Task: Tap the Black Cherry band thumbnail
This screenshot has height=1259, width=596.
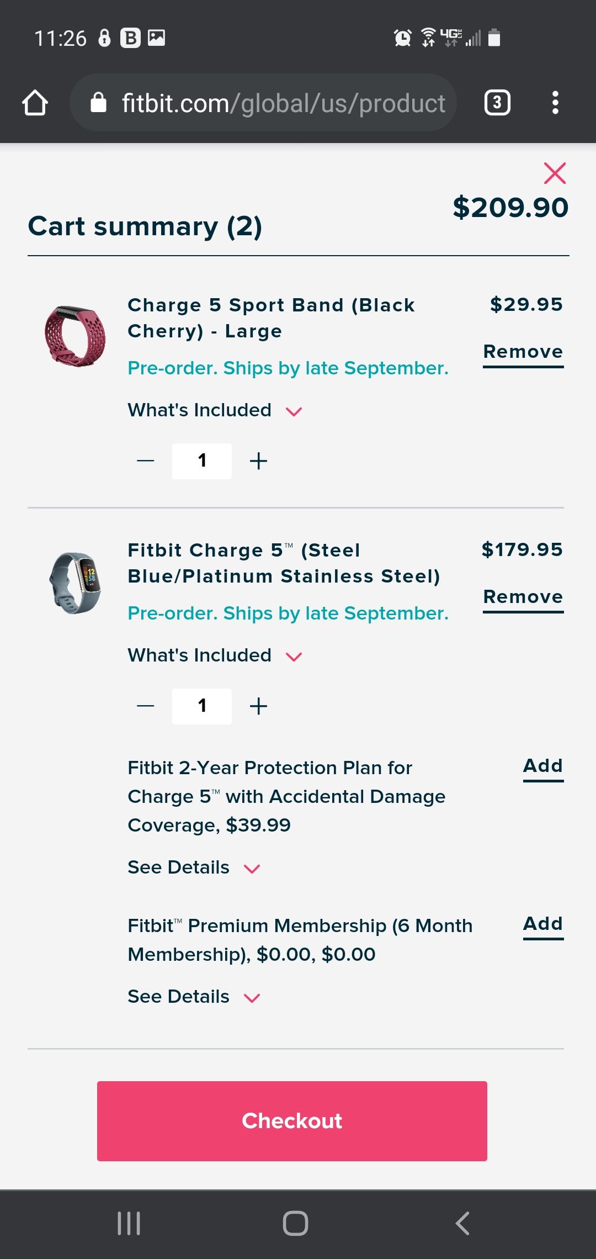Action: click(75, 336)
